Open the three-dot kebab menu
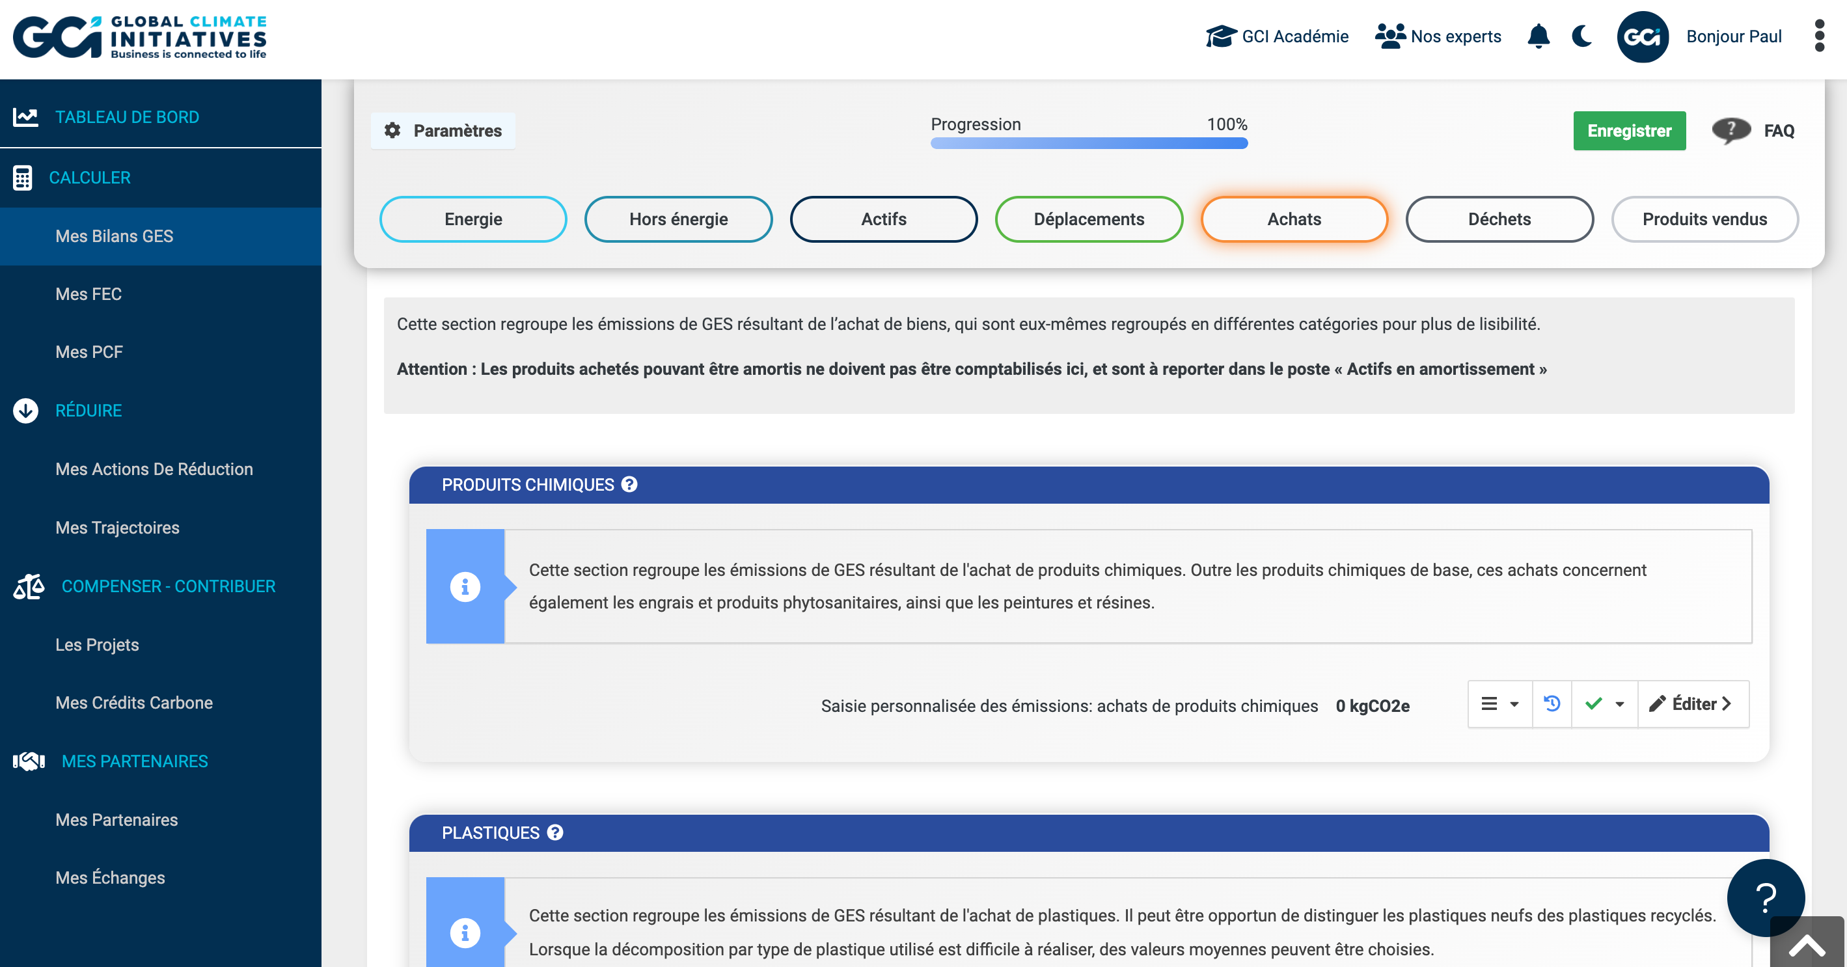This screenshot has height=967, width=1847. coord(1819,36)
